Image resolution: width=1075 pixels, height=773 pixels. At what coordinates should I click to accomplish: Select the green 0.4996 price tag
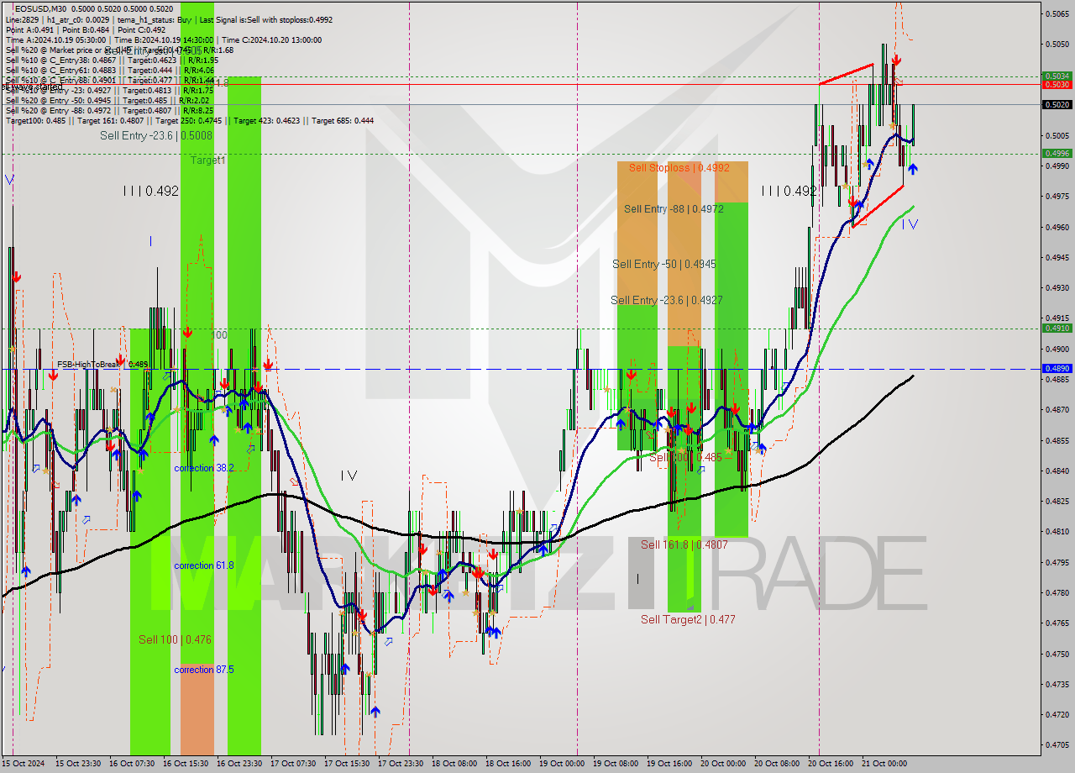click(1056, 153)
